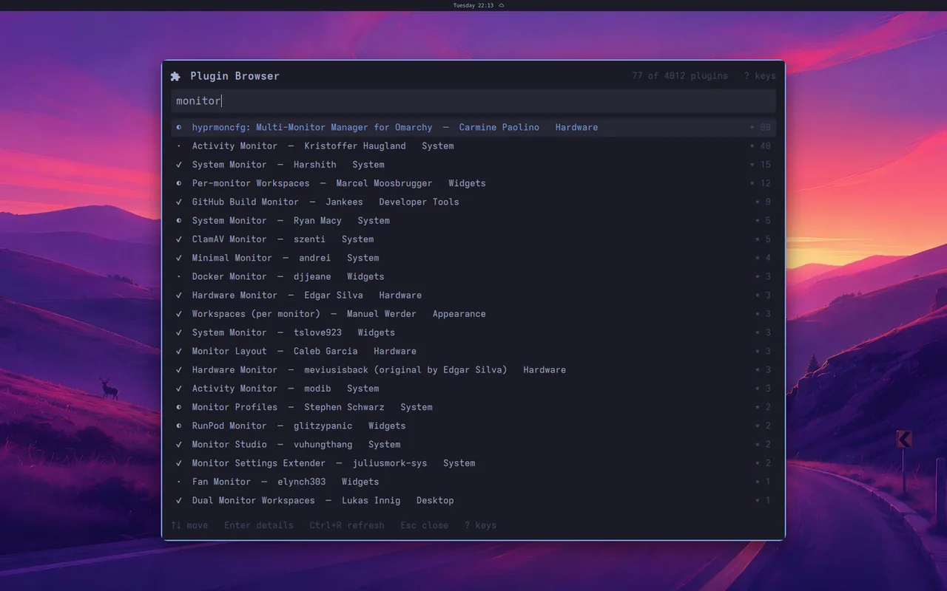
Task: Click the "? keys" hint in the footer
Action: tap(480, 525)
